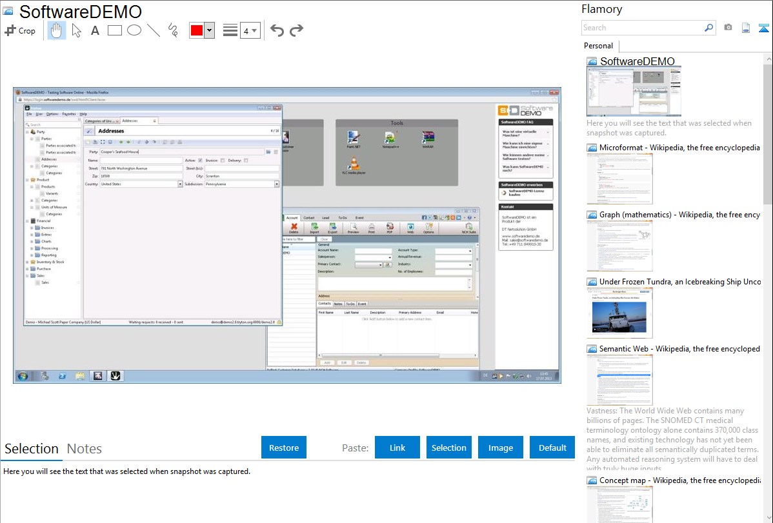
Task: Click the sidebar scroll up arrow
Action: pos(768,59)
